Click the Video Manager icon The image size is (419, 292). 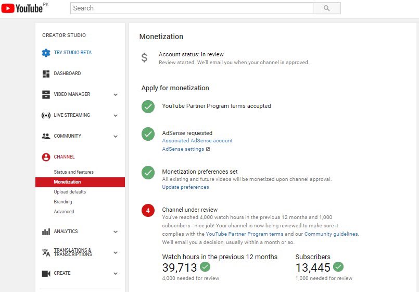[46, 94]
